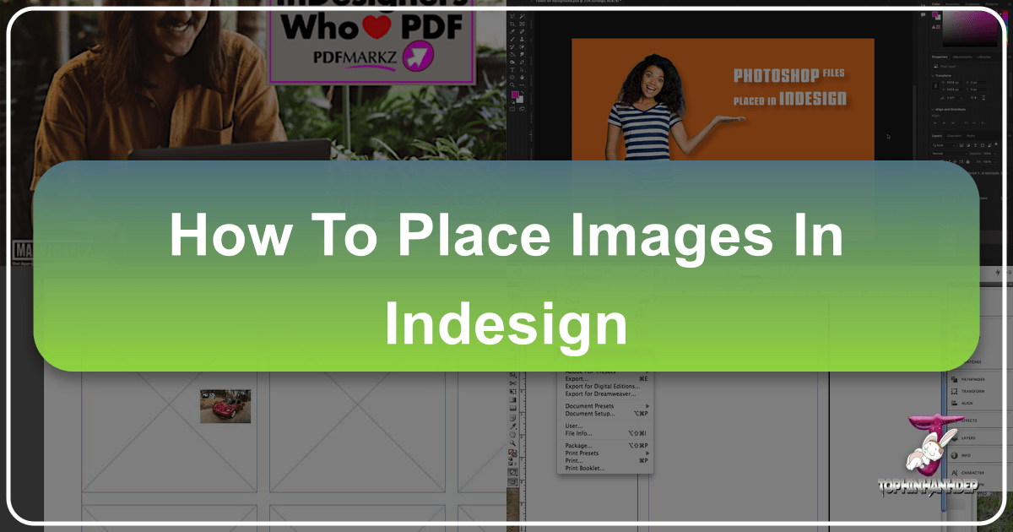The image size is (1013, 532).
Task: Select Print Booklet... from the menu
Action: [x=584, y=469]
